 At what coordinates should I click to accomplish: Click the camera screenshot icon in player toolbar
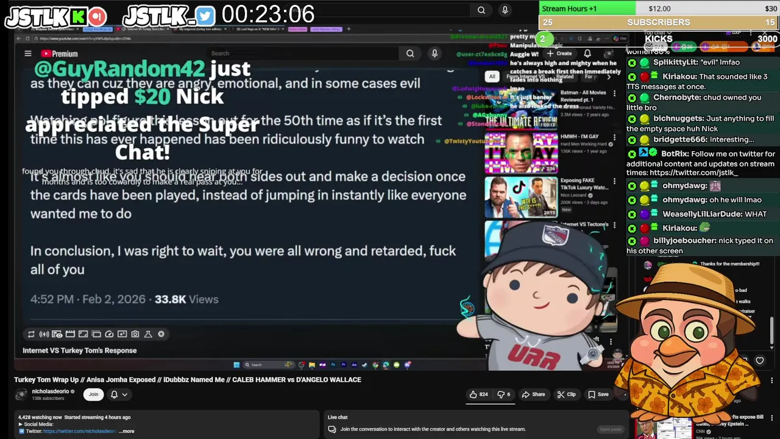[x=135, y=334]
